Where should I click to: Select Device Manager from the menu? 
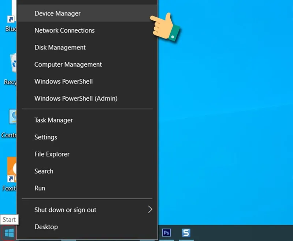[57, 13]
